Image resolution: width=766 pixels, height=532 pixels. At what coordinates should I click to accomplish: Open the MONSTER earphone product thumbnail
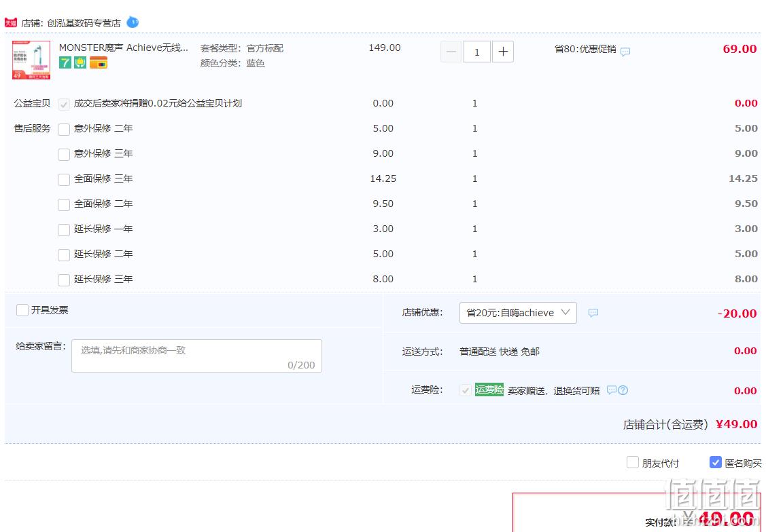pyautogui.click(x=31, y=60)
